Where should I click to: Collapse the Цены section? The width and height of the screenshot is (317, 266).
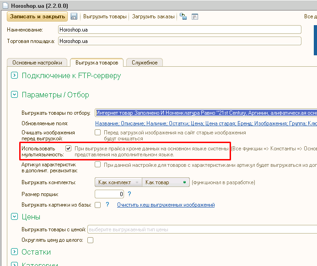point(14,217)
